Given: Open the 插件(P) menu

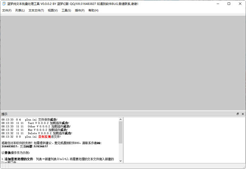Looking at the screenshot, I should click(80, 11).
